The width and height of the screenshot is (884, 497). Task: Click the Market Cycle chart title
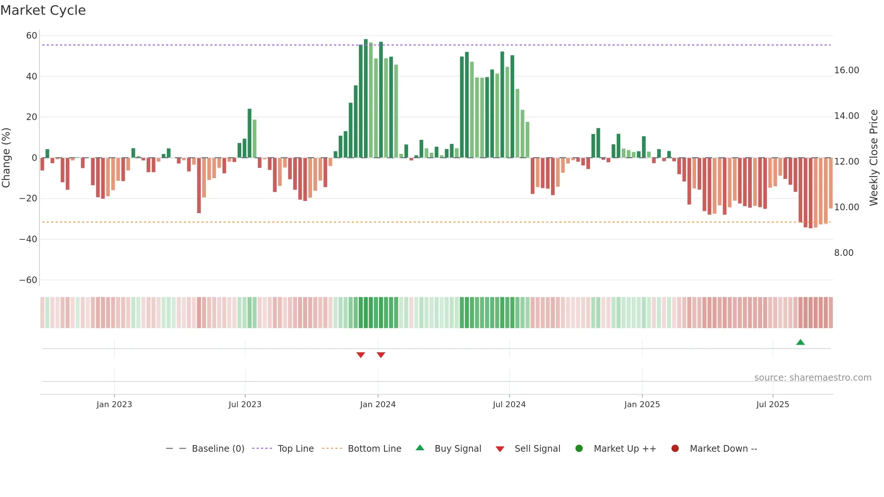(x=43, y=10)
